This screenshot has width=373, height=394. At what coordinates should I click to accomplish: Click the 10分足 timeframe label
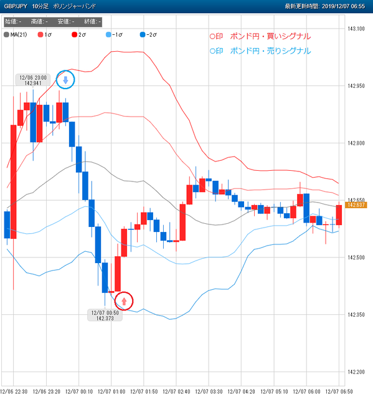pyautogui.click(x=40, y=6)
